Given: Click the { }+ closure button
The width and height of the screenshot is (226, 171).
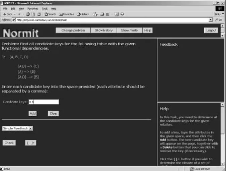Looking at the screenshot, I should 31,143.
